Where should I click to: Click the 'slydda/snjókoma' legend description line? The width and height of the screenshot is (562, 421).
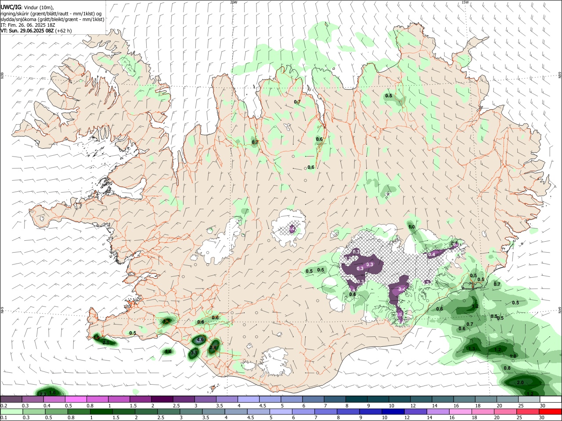click(x=52, y=19)
